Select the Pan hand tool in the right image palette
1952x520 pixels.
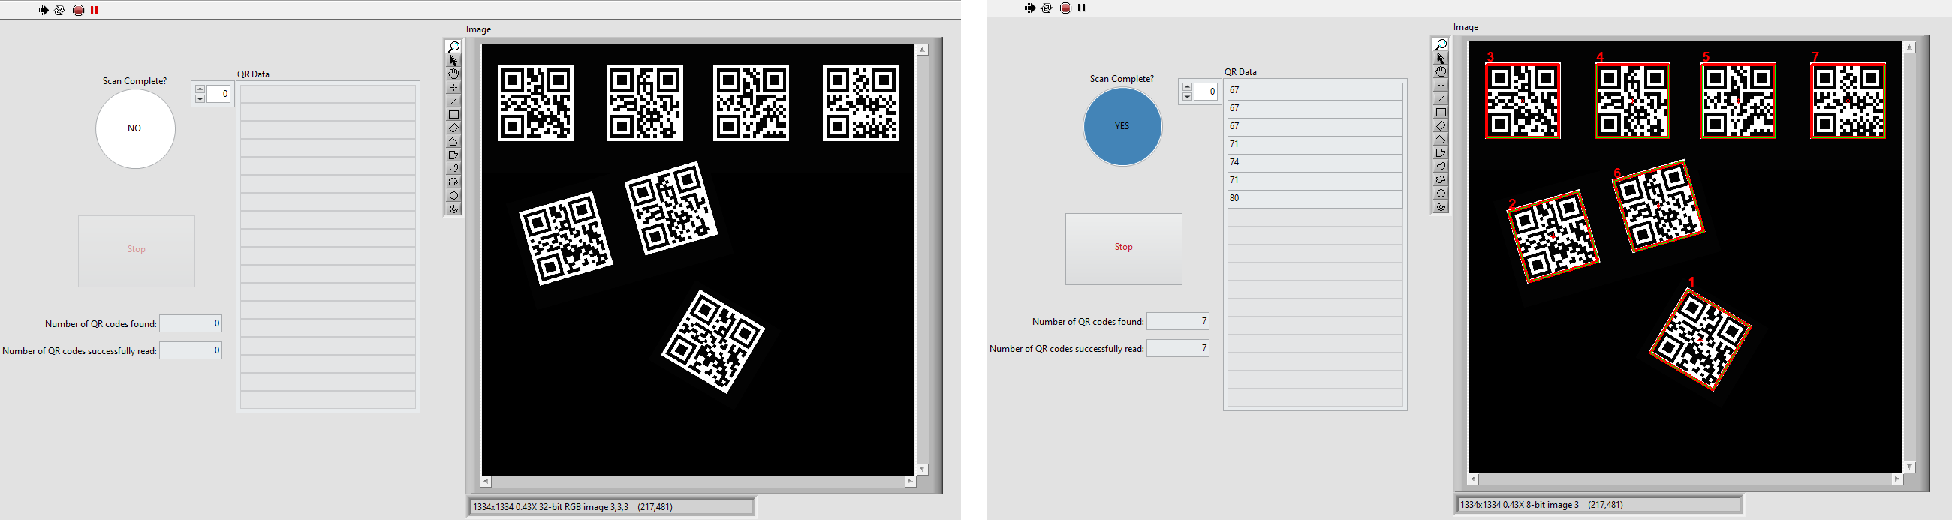pos(1441,72)
